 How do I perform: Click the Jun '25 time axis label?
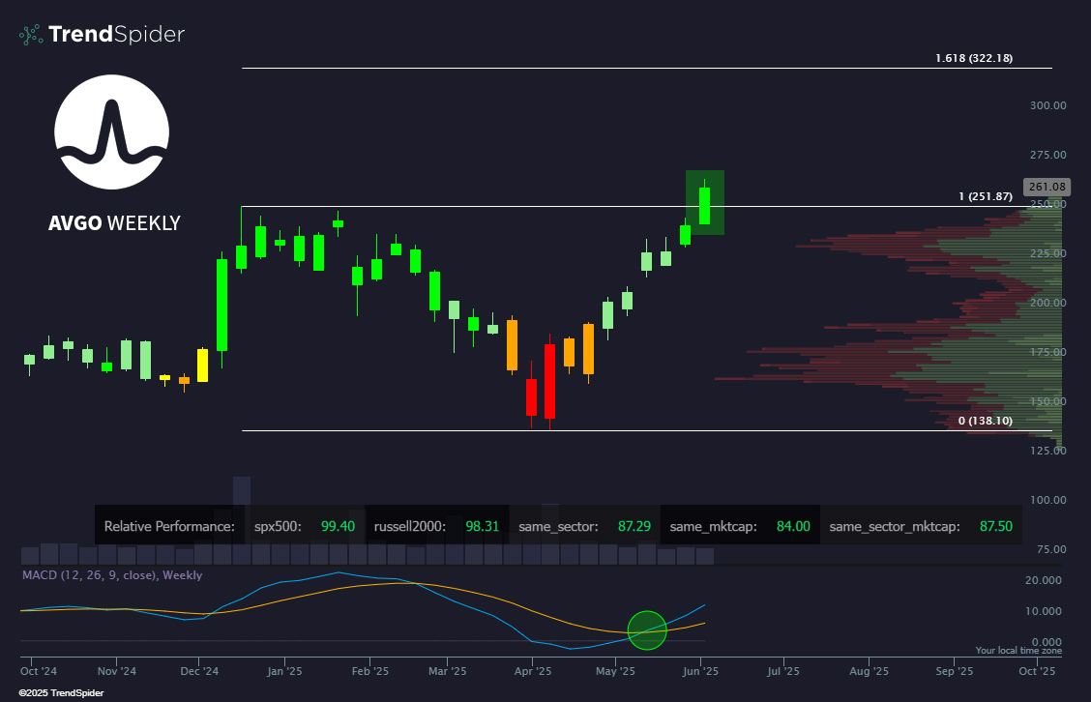click(x=700, y=671)
